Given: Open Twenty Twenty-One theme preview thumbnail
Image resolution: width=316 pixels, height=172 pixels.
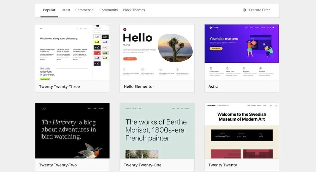Looking at the screenshot, I should [157, 131].
